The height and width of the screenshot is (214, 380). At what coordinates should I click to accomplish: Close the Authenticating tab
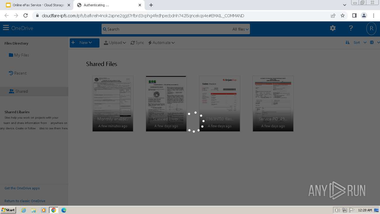140,5
